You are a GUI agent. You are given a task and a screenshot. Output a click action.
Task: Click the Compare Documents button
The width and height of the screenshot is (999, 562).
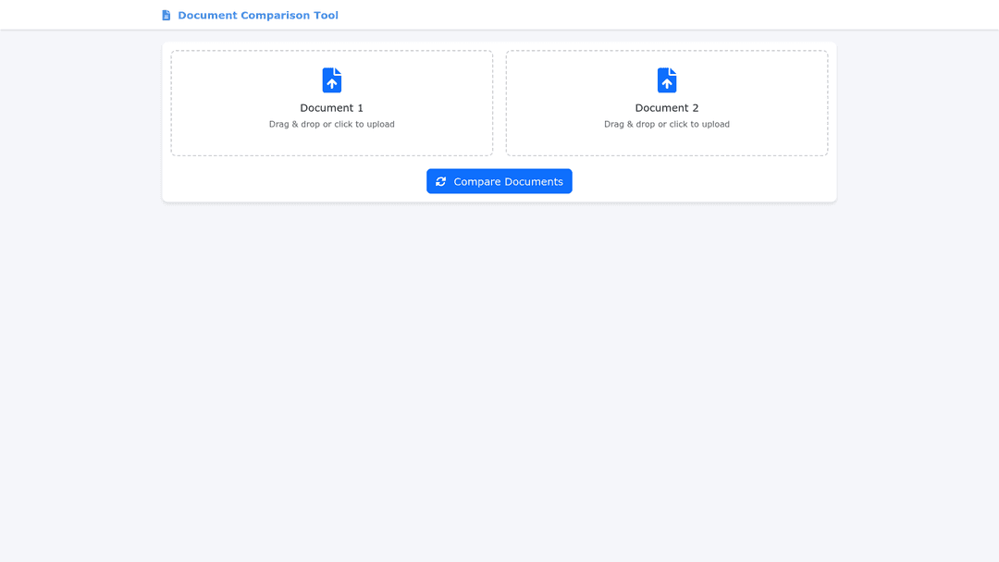pyautogui.click(x=499, y=181)
